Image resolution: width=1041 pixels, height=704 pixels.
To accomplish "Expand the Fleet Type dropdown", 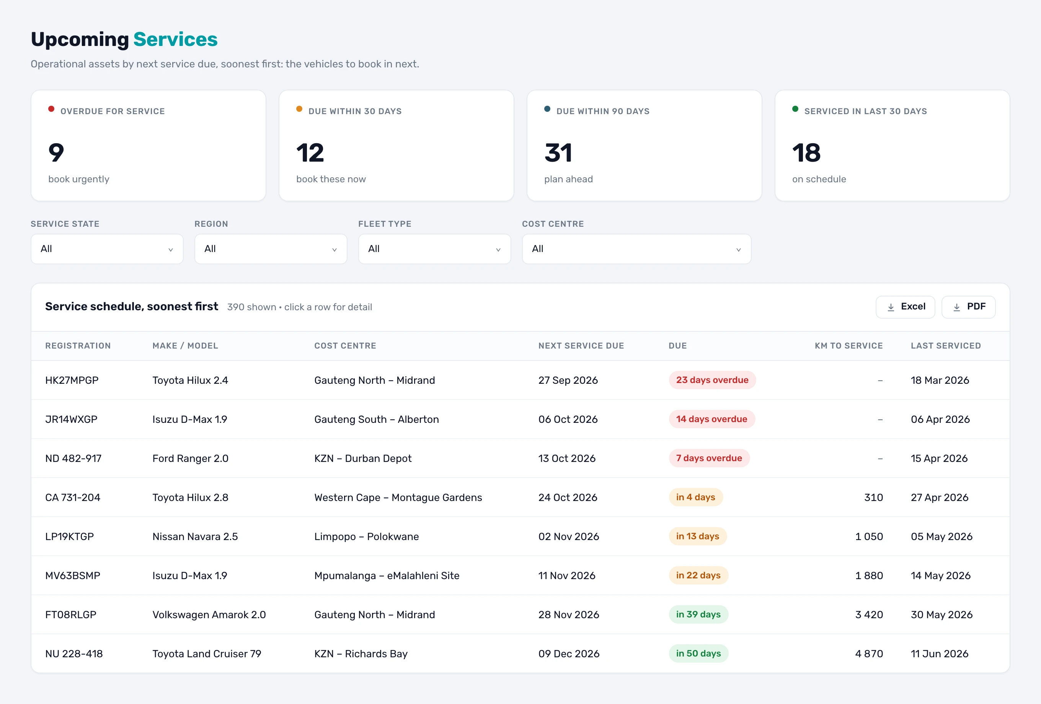I will pyautogui.click(x=434, y=249).
